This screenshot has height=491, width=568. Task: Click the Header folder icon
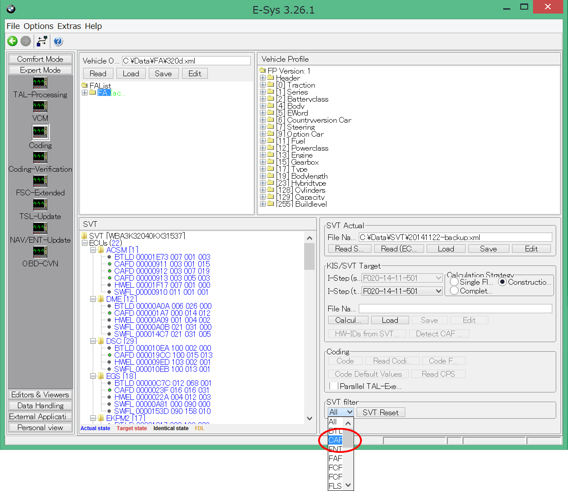[x=270, y=78]
